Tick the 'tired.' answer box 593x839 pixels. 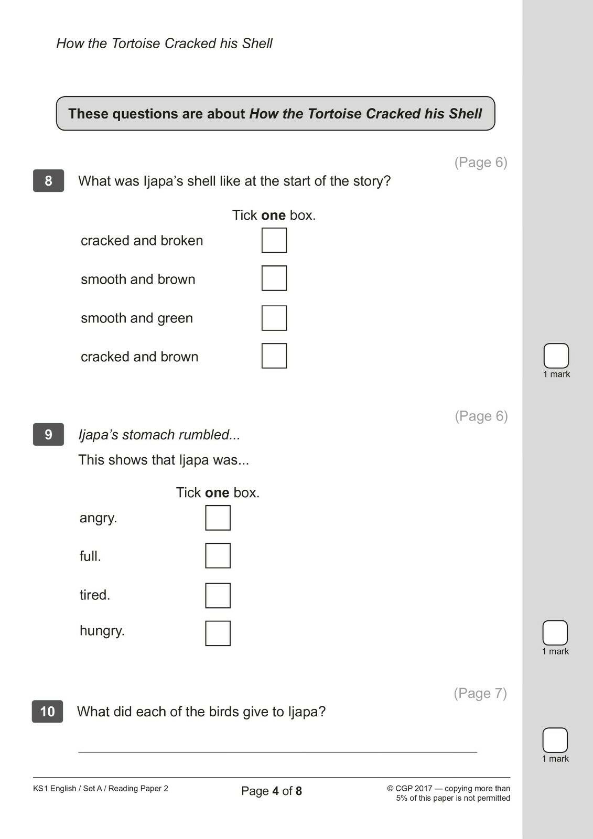218,596
